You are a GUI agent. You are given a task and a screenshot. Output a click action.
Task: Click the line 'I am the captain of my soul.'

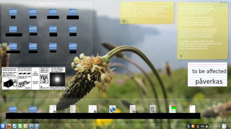(194, 48)
